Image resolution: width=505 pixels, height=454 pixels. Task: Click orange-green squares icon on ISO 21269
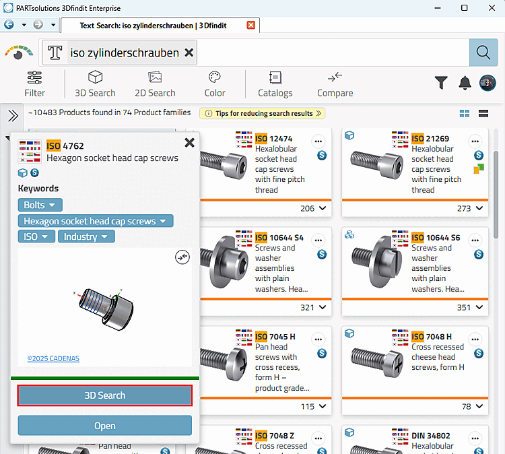click(479, 168)
